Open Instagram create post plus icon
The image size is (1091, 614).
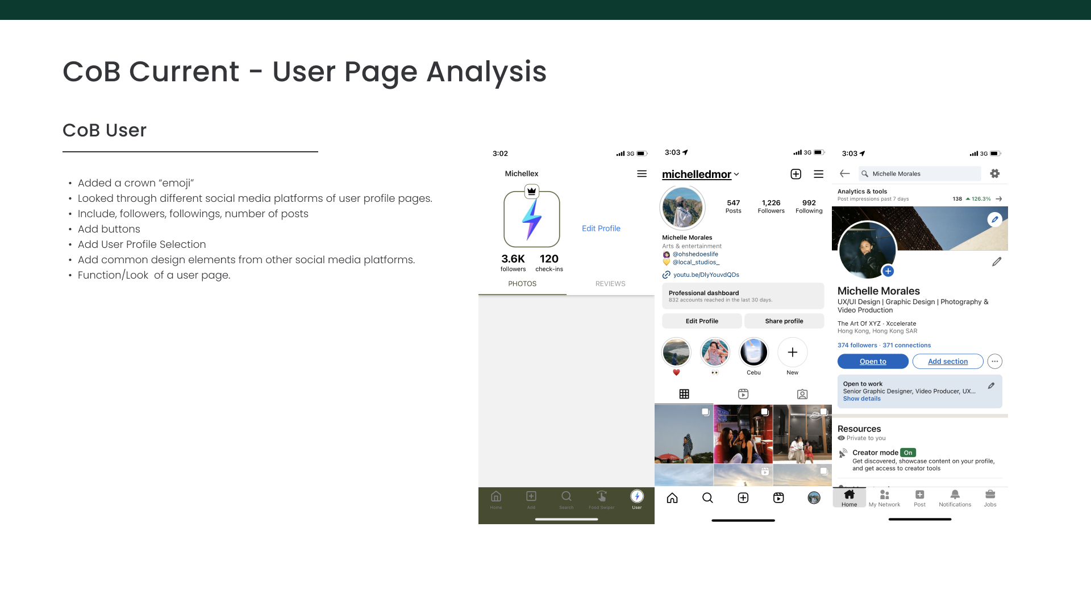coord(743,497)
